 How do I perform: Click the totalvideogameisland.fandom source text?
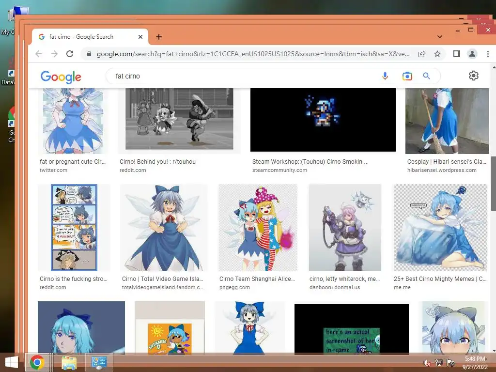163,288
